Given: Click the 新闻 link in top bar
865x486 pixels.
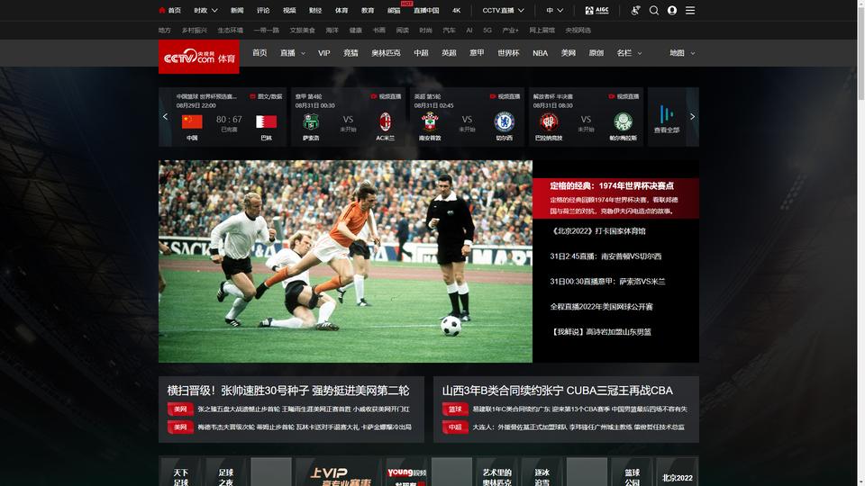Looking at the screenshot, I should click(x=237, y=11).
